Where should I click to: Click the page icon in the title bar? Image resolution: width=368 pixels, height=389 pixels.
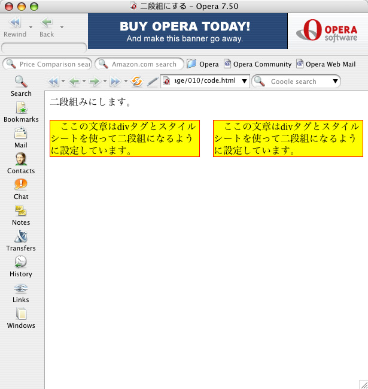(x=133, y=6)
